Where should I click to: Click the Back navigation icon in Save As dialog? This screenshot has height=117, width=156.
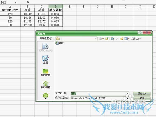pyautogui.click(x=100, y=39)
